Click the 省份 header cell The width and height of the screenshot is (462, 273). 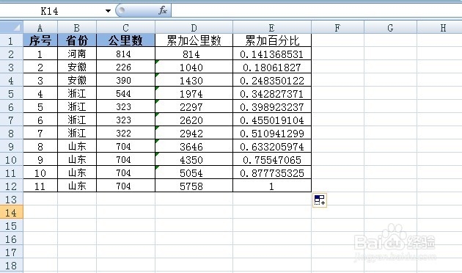(77, 40)
